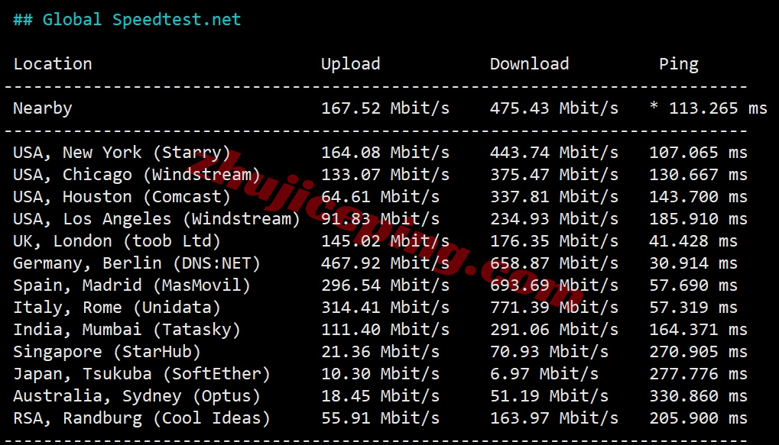This screenshot has width=779, height=445.
Task: Click the asterisk before 113.265 ms
Action: point(654,105)
